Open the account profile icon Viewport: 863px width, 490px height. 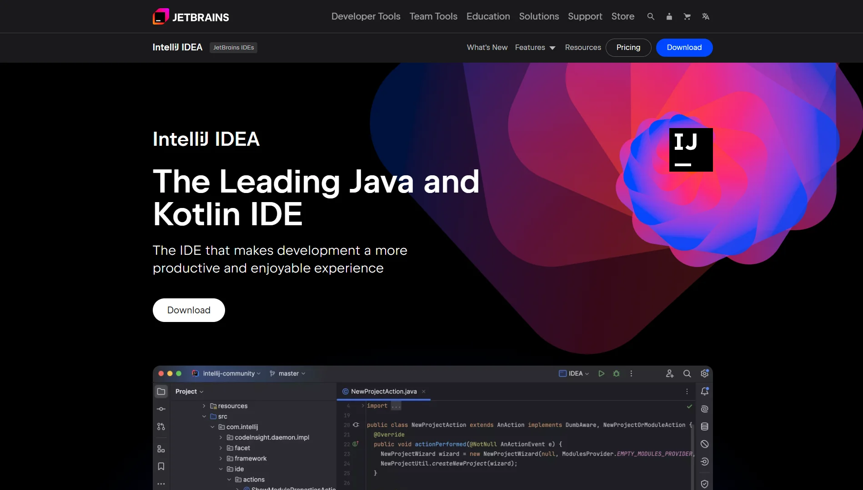(669, 16)
